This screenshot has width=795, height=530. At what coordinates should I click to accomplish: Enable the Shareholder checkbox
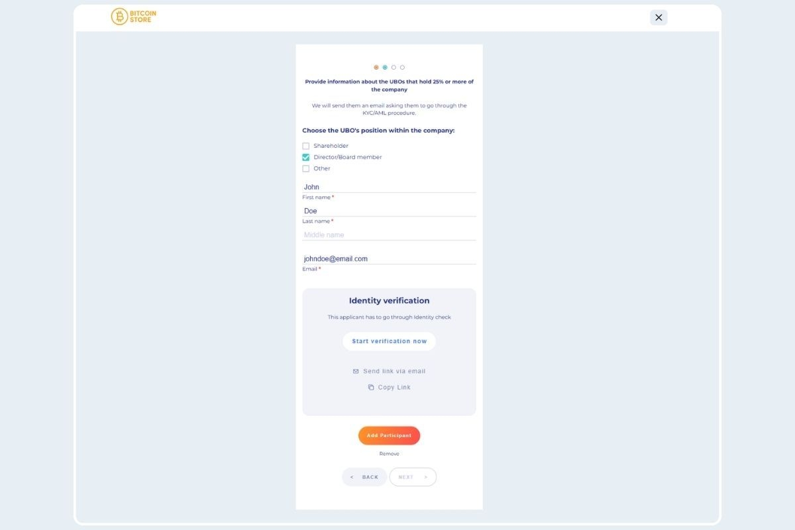pos(306,146)
